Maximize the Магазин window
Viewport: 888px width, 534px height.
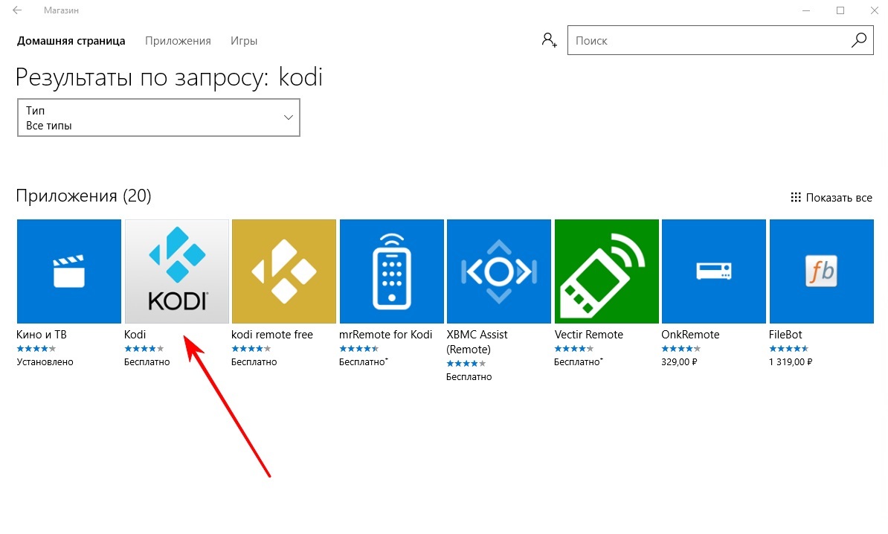coord(840,10)
